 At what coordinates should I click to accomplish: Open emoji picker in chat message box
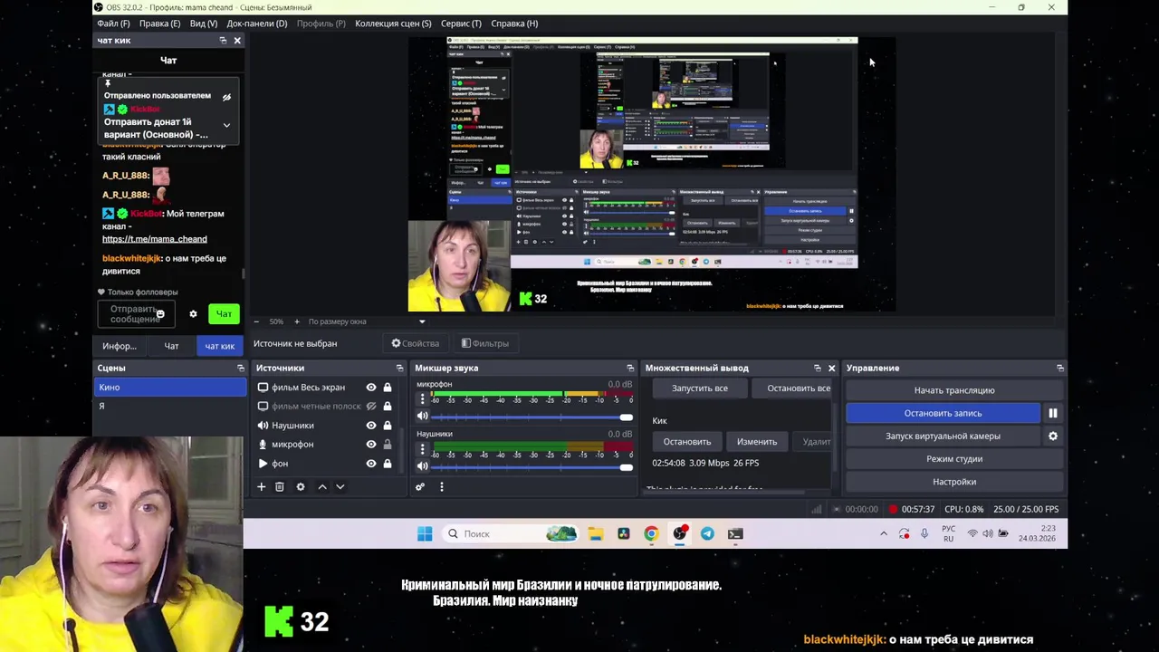(160, 314)
